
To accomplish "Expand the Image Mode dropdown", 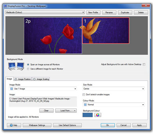I will pyautogui.click(x=43, y=89).
